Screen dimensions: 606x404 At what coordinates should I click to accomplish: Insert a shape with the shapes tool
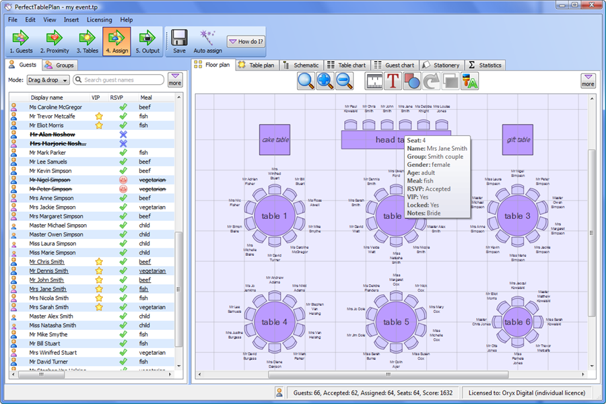point(412,81)
